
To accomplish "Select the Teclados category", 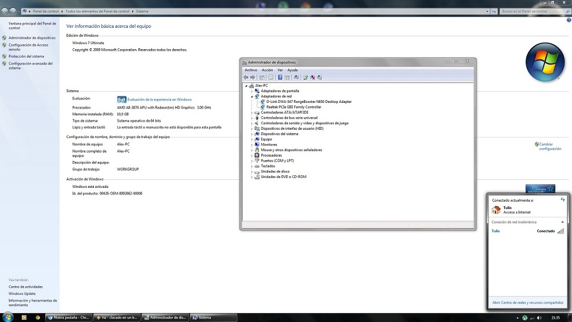I will tap(268, 166).
